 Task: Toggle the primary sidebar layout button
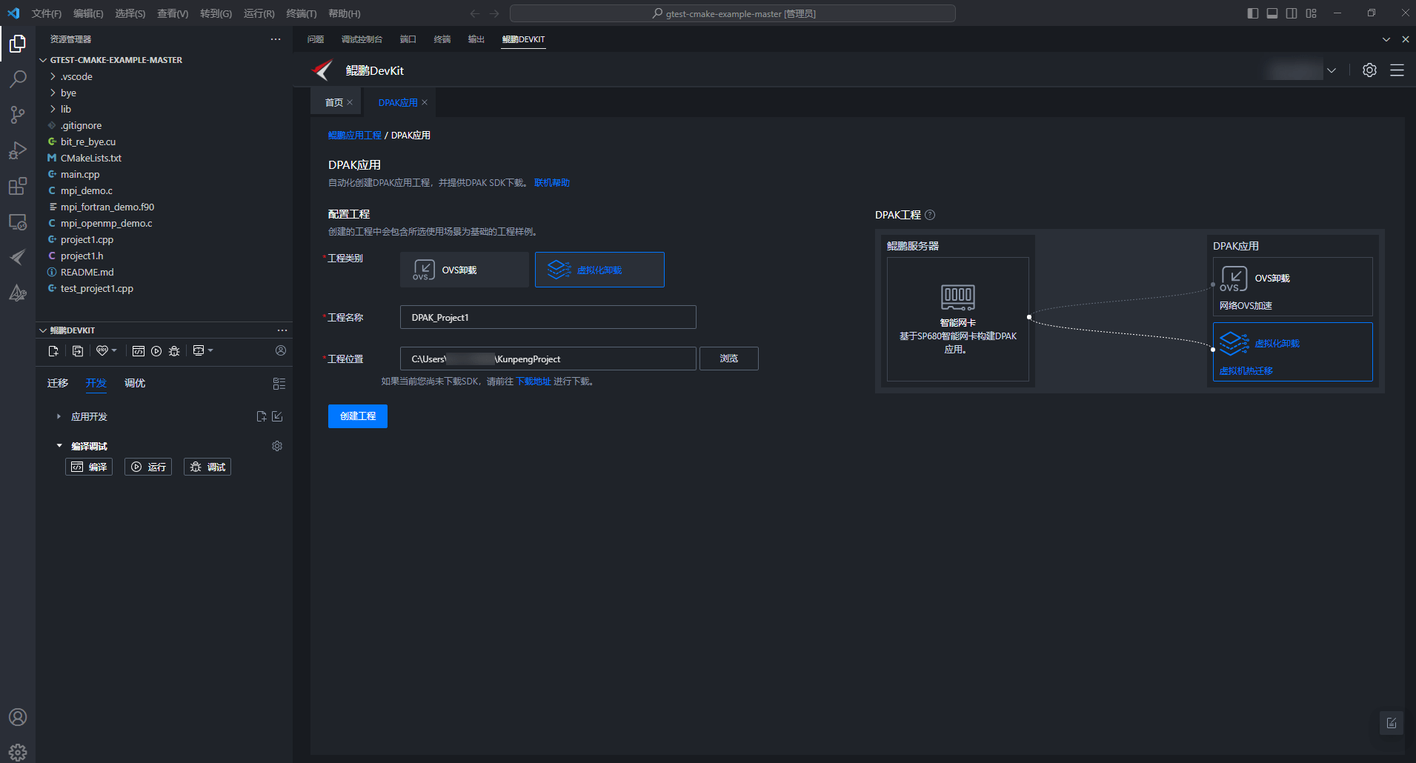[x=1253, y=13]
